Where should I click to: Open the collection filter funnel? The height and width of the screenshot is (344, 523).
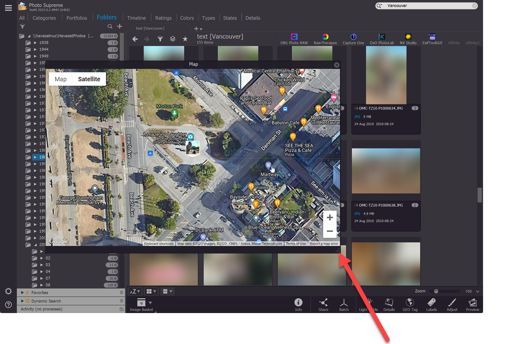pos(160,39)
